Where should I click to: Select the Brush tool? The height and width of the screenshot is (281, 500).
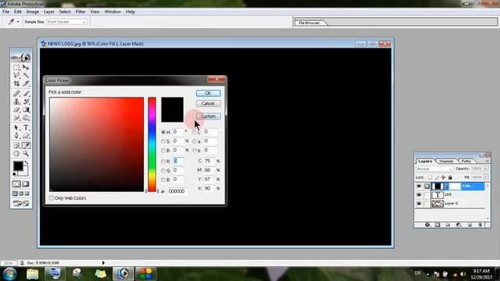(x=26, y=94)
